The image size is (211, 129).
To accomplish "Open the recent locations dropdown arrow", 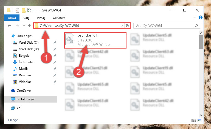I will click(24, 25).
